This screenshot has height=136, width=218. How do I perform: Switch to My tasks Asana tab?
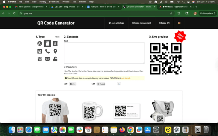coord(175,7)
